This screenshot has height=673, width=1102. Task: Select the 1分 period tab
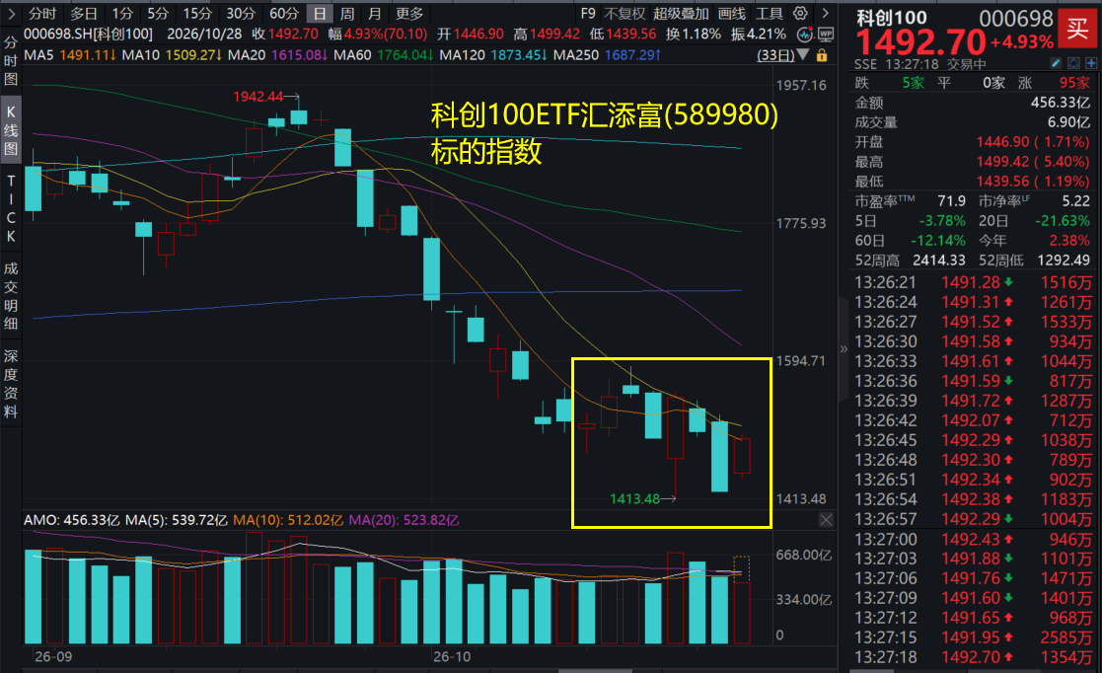tap(122, 14)
